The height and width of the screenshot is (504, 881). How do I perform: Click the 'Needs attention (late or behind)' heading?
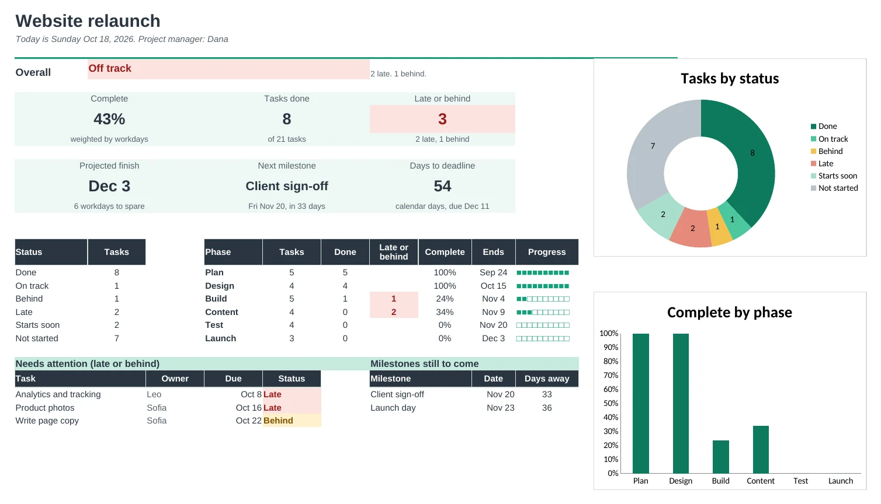pos(88,363)
